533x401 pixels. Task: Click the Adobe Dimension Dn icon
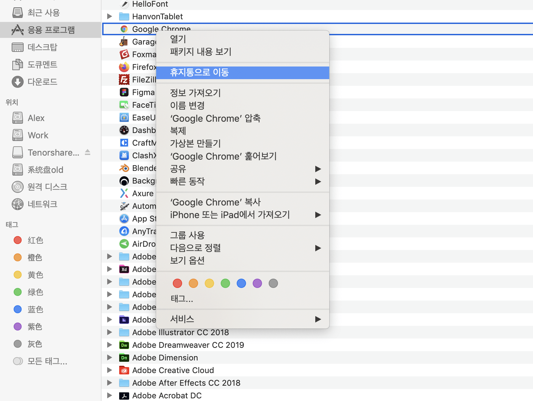tap(124, 358)
